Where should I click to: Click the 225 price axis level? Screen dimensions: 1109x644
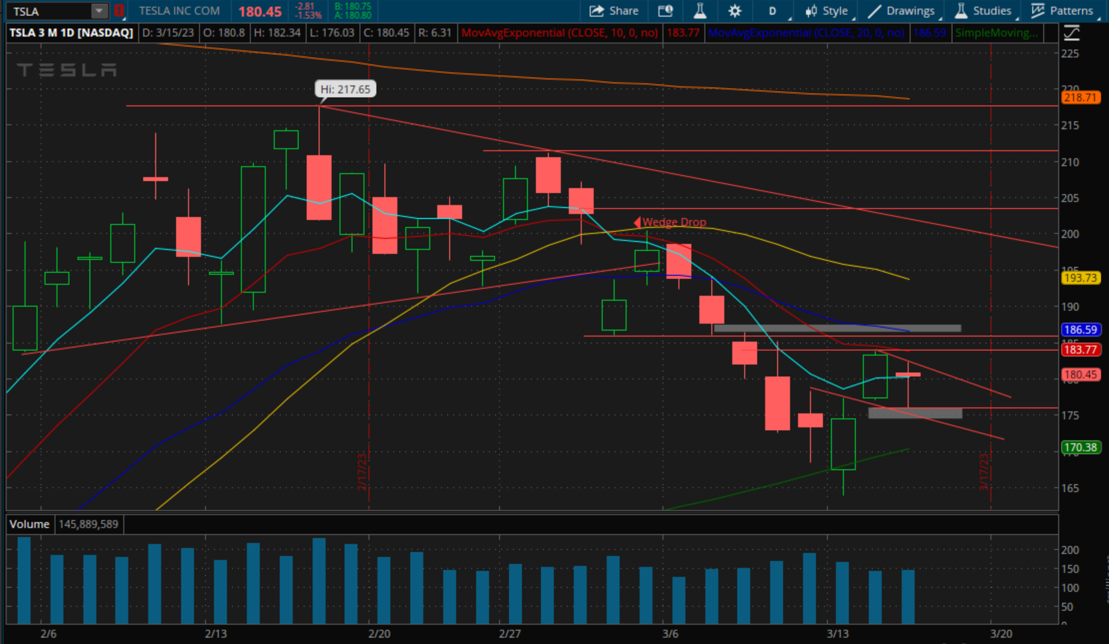point(1070,54)
